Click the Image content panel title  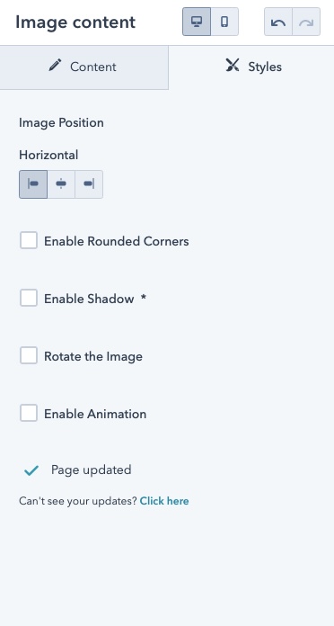click(x=75, y=22)
